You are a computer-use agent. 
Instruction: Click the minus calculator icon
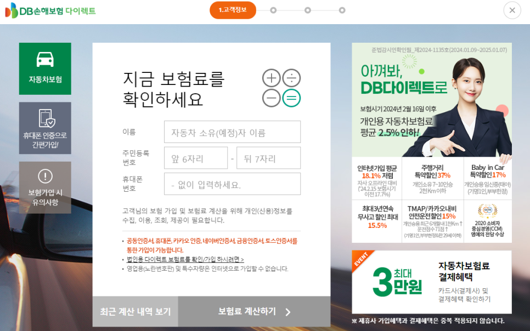click(x=272, y=98)
